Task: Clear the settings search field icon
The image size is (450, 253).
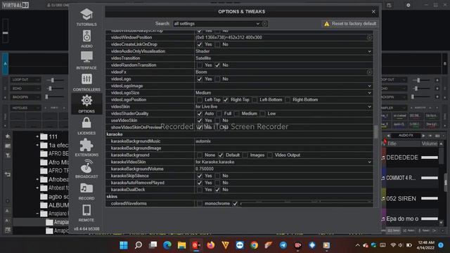Action: coord(264,23)
